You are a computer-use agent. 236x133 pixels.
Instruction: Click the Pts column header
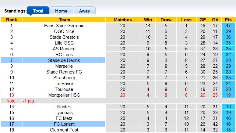coord(228,20)
